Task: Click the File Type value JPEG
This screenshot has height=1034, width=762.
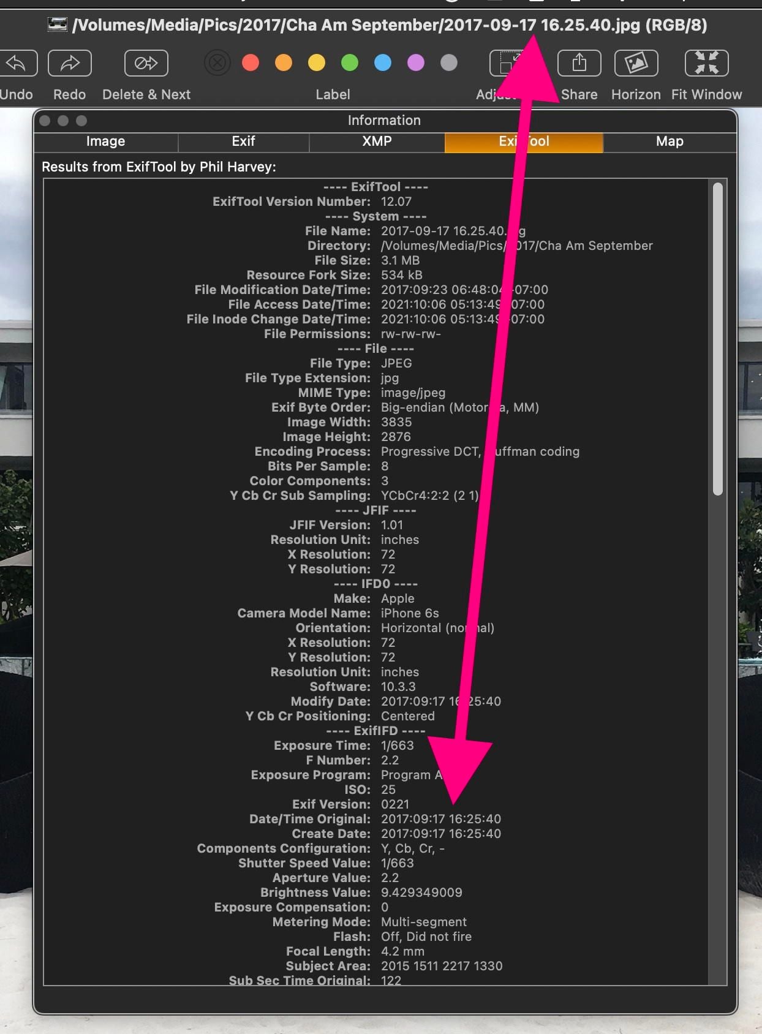Action: pyautogui.click(x=396, y=363)
